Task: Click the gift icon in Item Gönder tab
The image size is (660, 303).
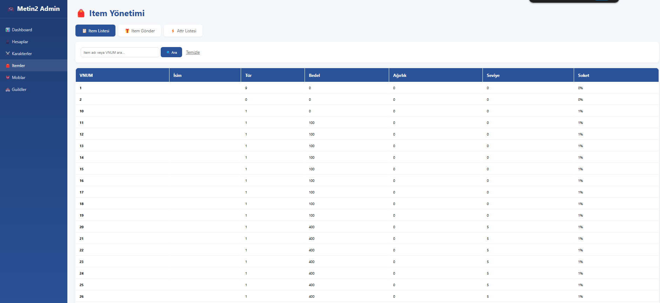Action: (x=127, y=31)
